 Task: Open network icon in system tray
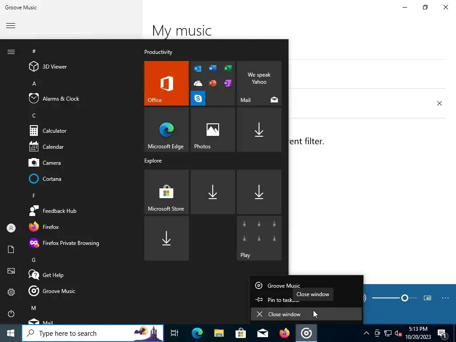click(388, 333)
